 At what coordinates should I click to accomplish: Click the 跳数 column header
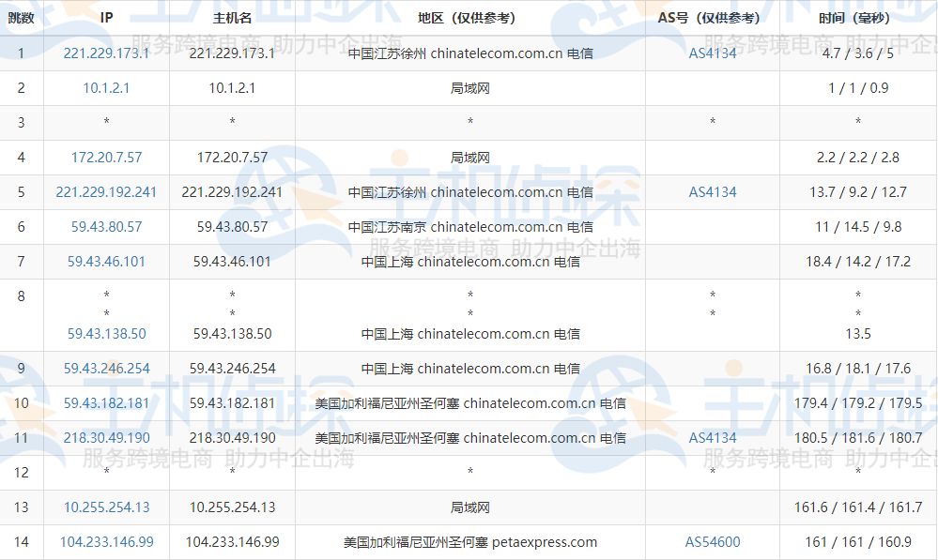[22, 16]
